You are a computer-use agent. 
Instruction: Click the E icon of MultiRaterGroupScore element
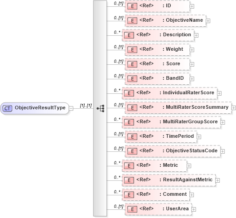click(x=129, y=122)
